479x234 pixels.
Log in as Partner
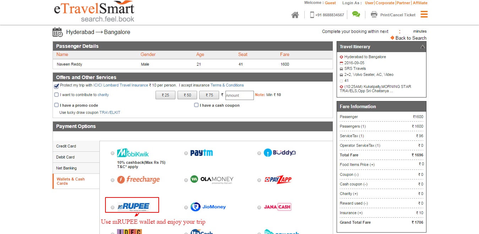pyautogui.click(x=403, y=3)
